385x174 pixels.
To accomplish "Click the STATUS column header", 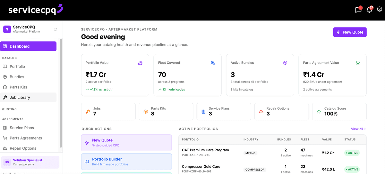I will pyautogui.click(x=350, y=139).
